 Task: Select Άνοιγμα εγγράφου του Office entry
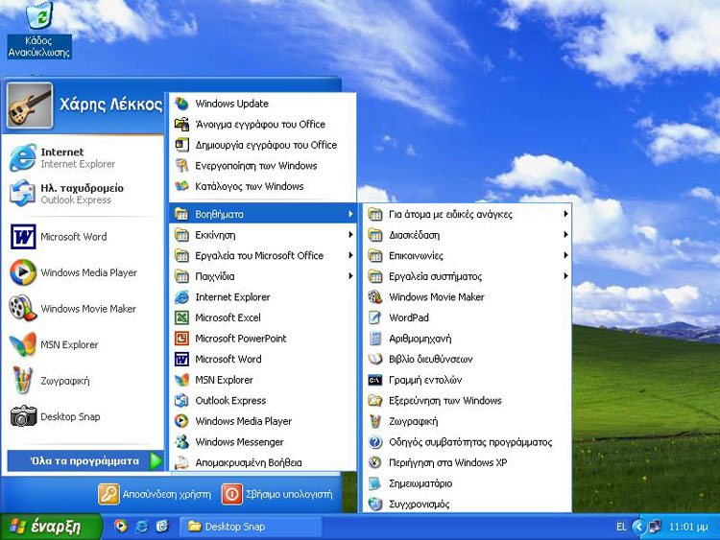point(263,124)
